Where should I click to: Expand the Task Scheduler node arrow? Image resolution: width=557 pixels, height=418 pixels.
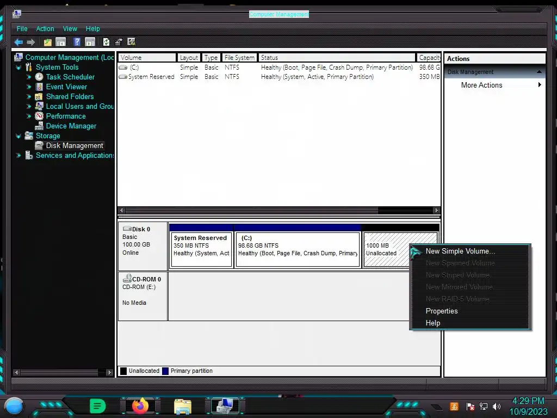tap(29, 77)
